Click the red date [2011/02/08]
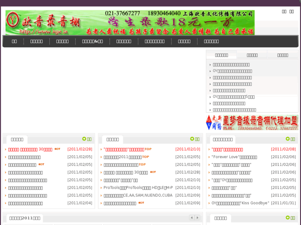This screenshot has height=225, width=301. click(283, 149)
